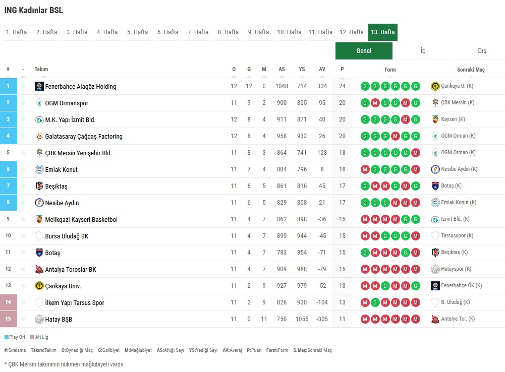Open Galatasaray Çağdaş Factoring team page
The width and height of the screenshot is (505, 372).
pyautogui.click(x=84, y=137)
